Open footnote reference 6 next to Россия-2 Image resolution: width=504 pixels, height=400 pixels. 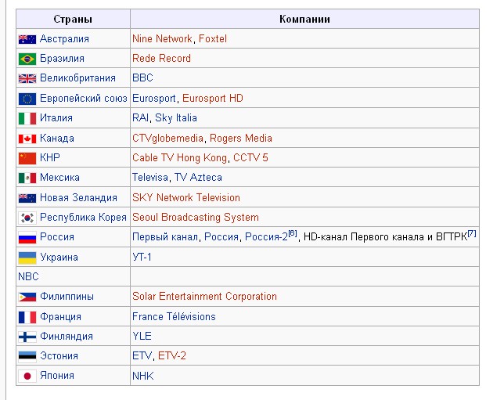click(292, 234)
